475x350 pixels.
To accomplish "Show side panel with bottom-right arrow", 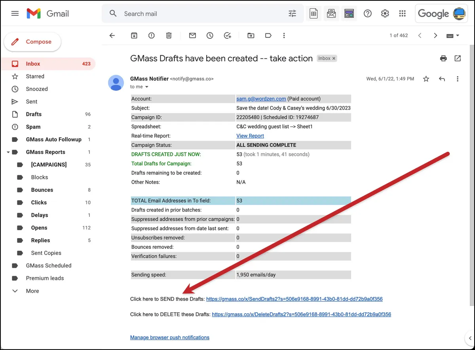I will [x=469, y=338].
